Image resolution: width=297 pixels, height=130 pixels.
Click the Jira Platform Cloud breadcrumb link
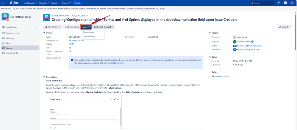click(x=60, y=16)
